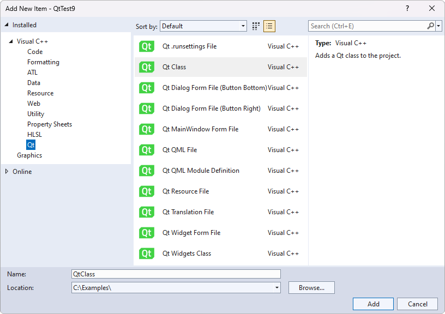The image size is (445, 314).
Task: Select the Code category under Visual C++
Action: (x=35, y=51)
